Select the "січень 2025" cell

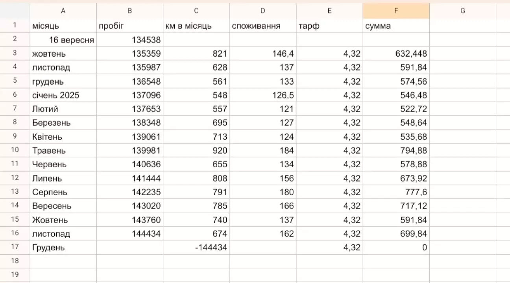[63, 95]
